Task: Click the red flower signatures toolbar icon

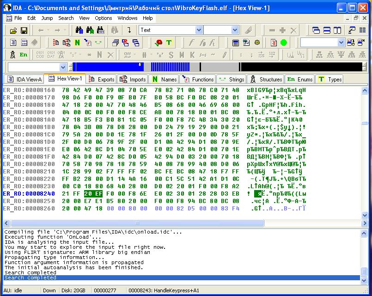Action: (x=159, y=43)
